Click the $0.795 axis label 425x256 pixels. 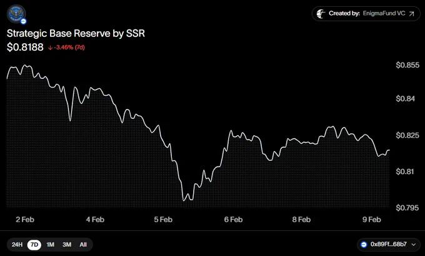407,208
